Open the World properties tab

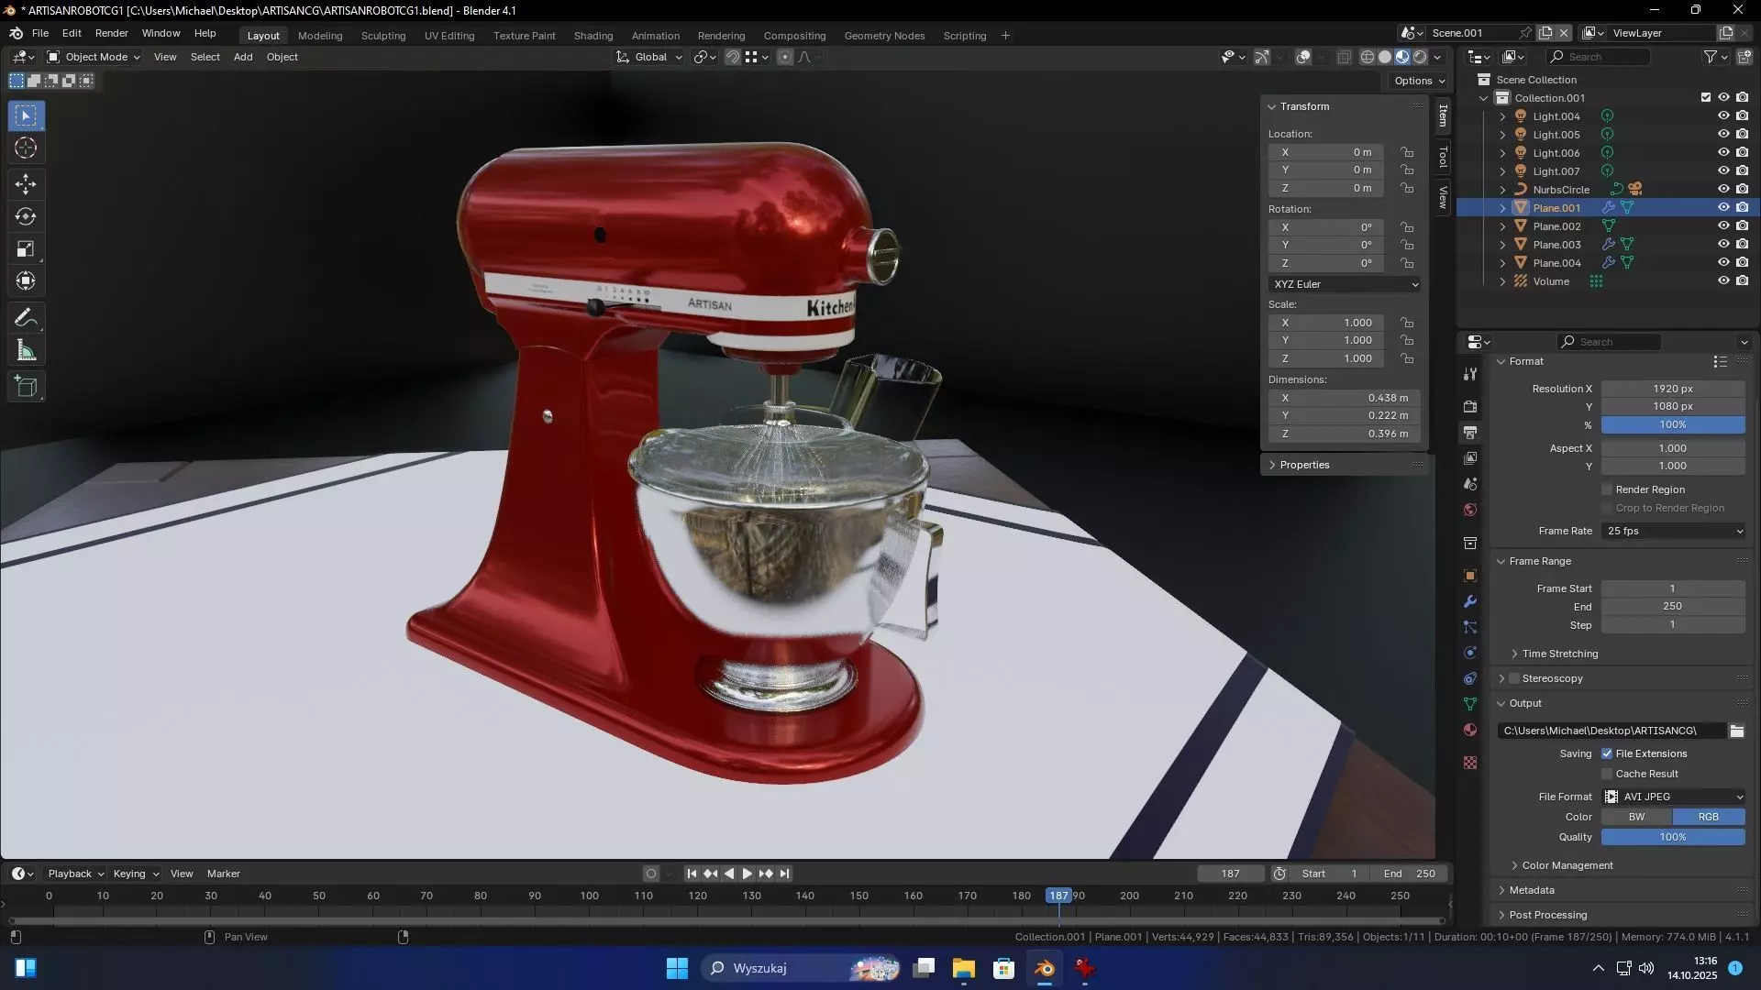[x=1470, y=509]
